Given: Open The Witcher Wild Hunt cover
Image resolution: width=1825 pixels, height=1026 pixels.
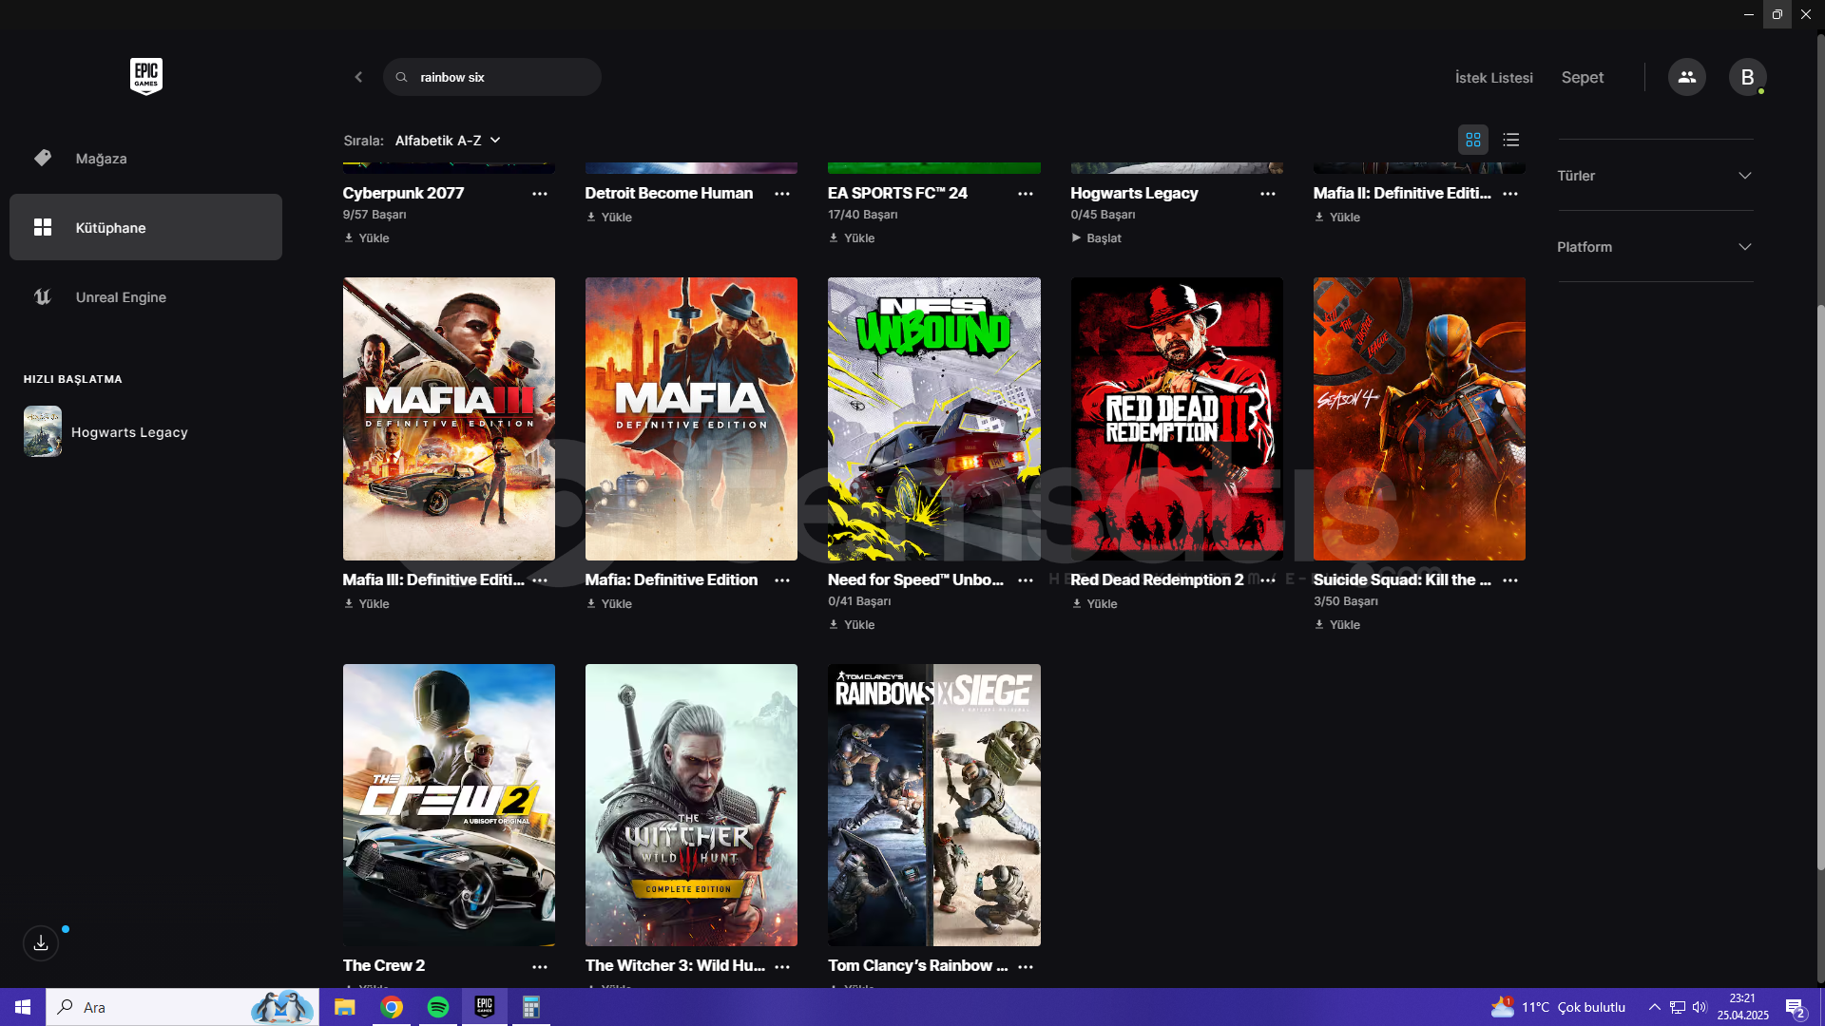Looking at the screenshot, I should pos(691,805).
